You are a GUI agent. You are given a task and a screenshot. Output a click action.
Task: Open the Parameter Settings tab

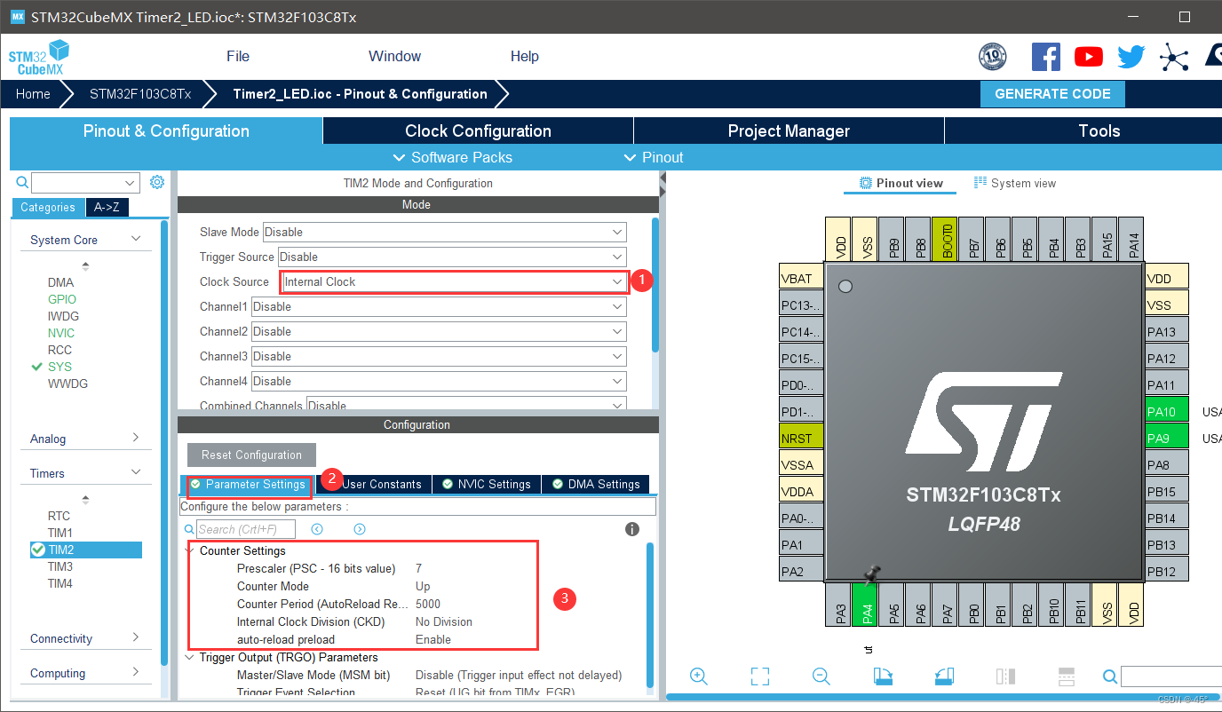pyautogui.click(x=247, y=484)
